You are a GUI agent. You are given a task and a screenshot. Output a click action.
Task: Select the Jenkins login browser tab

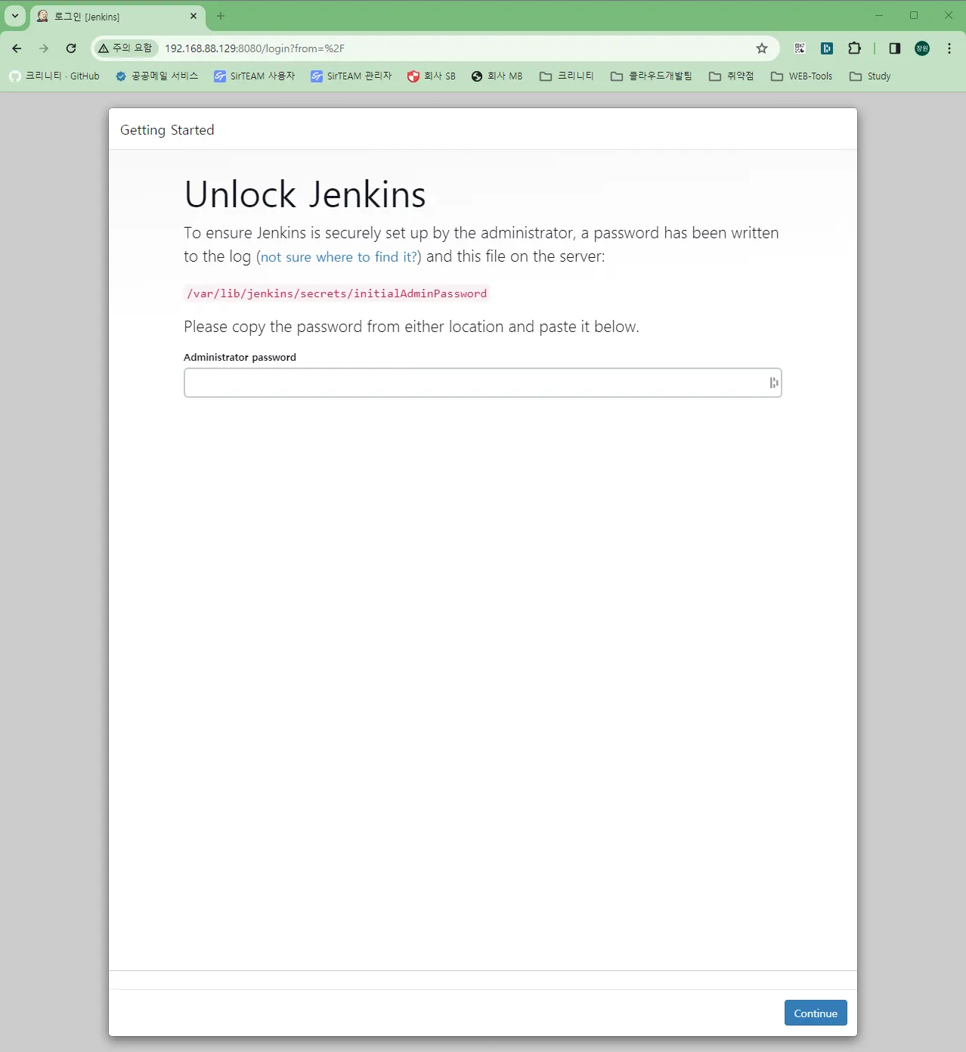[117, 16]
